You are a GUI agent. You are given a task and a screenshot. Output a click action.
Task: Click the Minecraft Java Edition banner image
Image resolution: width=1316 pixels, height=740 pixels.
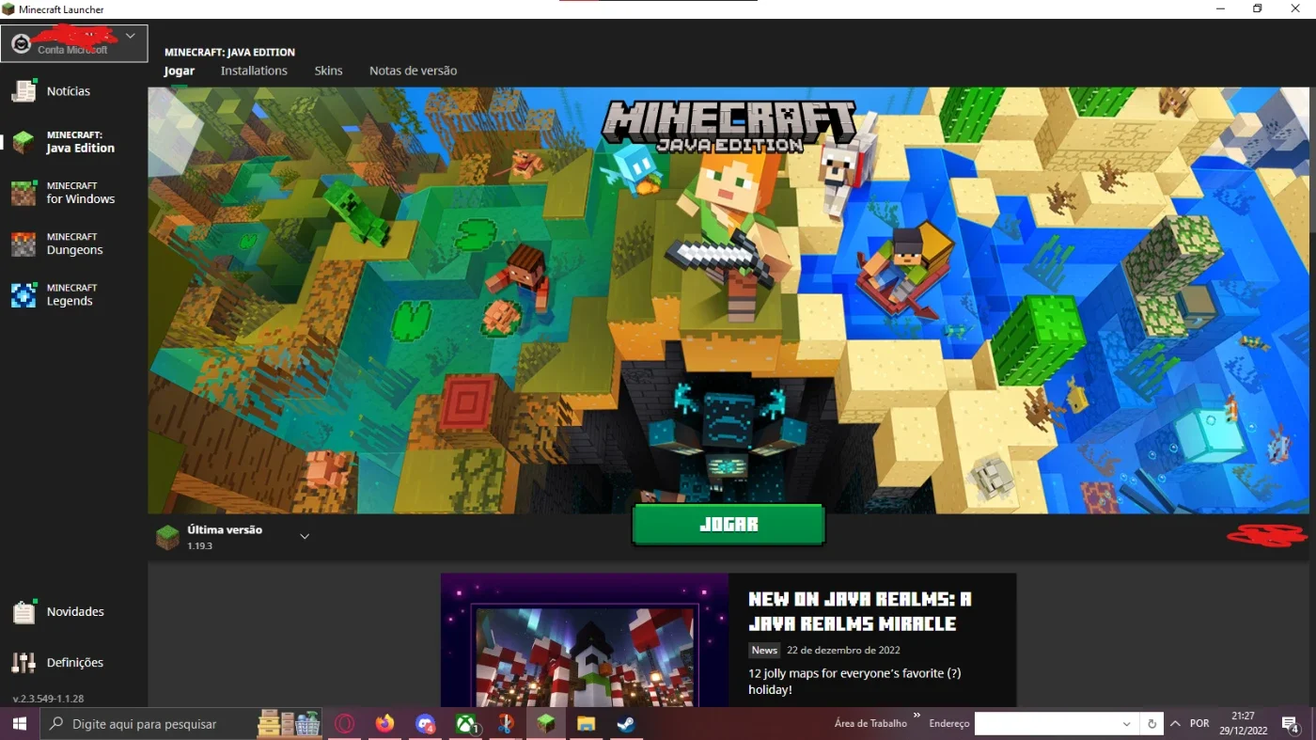point(728,301)
